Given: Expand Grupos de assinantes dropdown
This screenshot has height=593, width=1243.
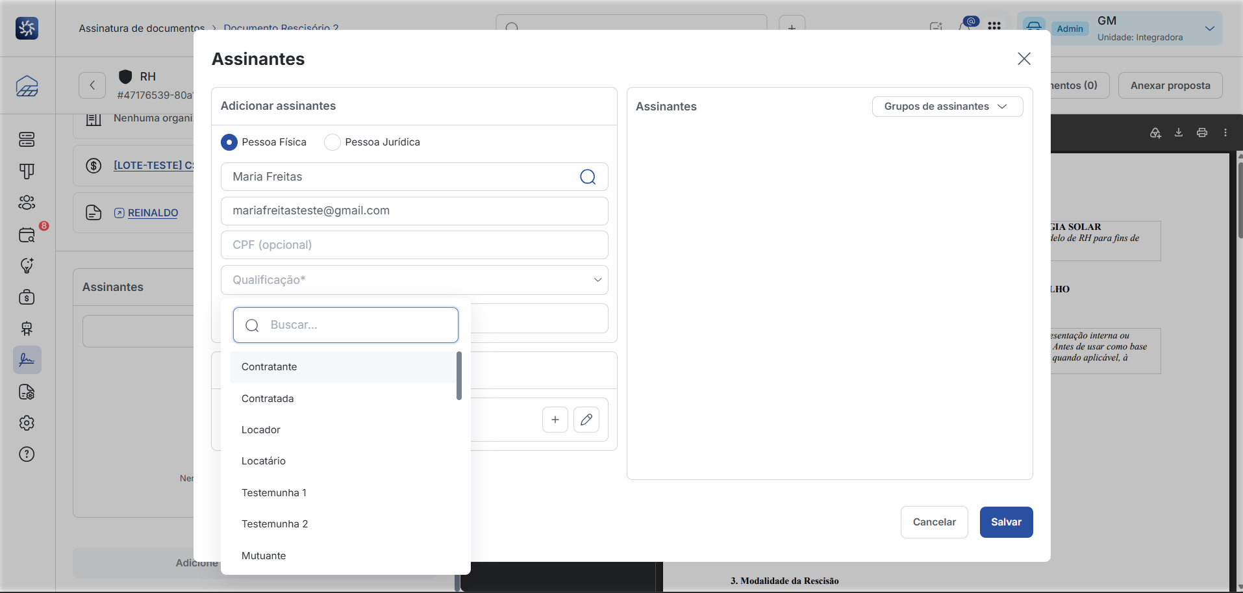Looking at the screenshot, I should click(x=948, y=107).
